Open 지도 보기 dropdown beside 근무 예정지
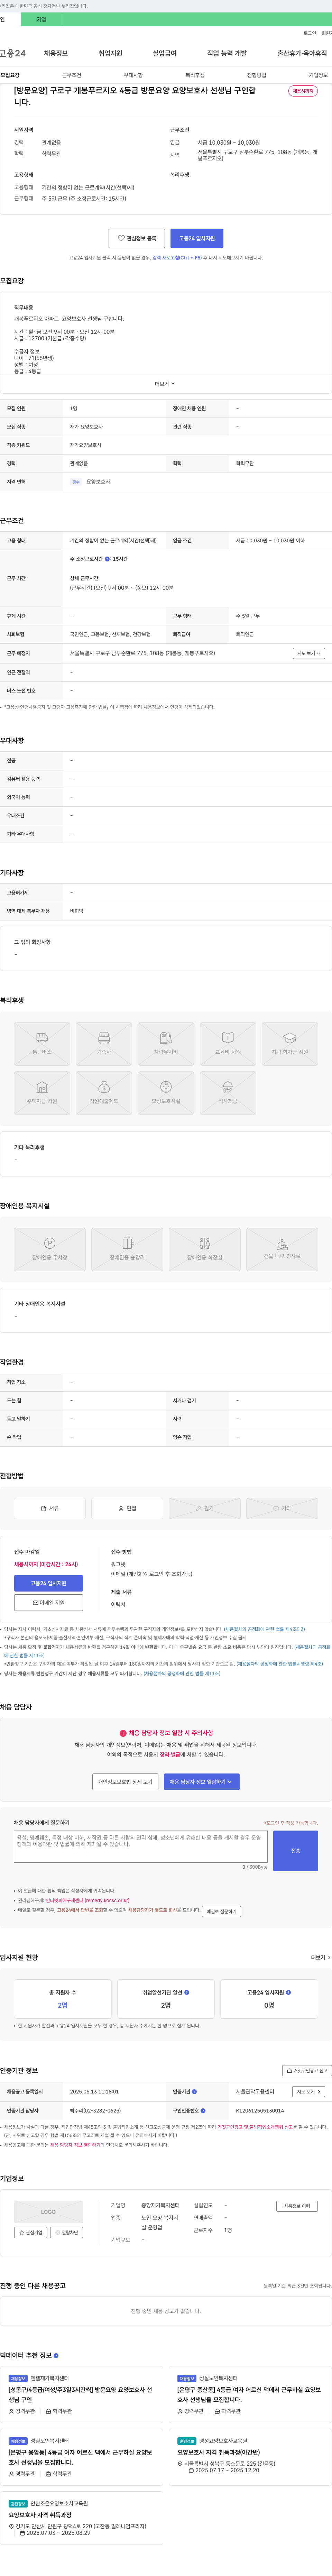This screenshot has width=332, height=2576. click(308, 653)
